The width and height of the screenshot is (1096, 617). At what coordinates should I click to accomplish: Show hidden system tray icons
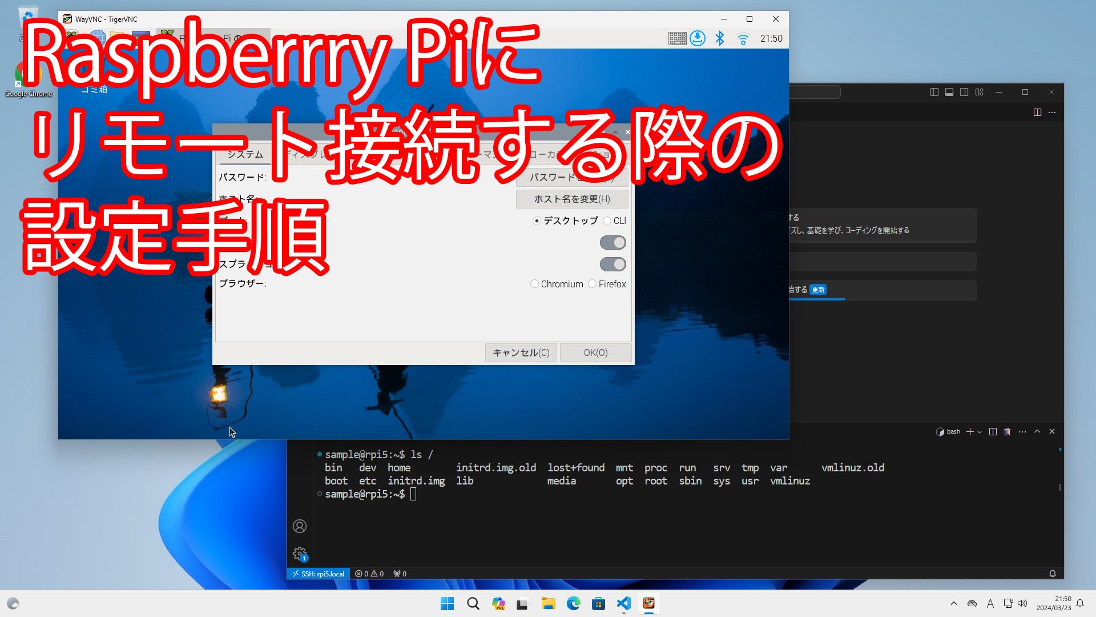pyautogui.click(x=953, y=604)
